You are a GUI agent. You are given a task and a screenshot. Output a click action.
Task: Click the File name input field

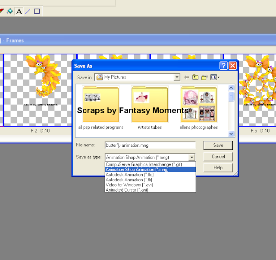click(150, 145)
